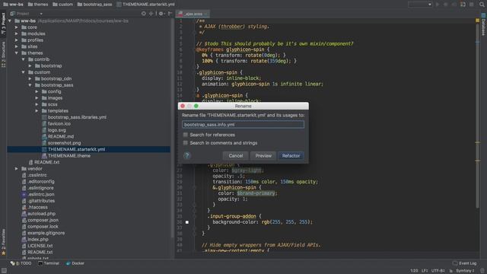Click the white color swatch in gutter line 36
Screen dimensions: 487x274
click(x=187, y=222)
